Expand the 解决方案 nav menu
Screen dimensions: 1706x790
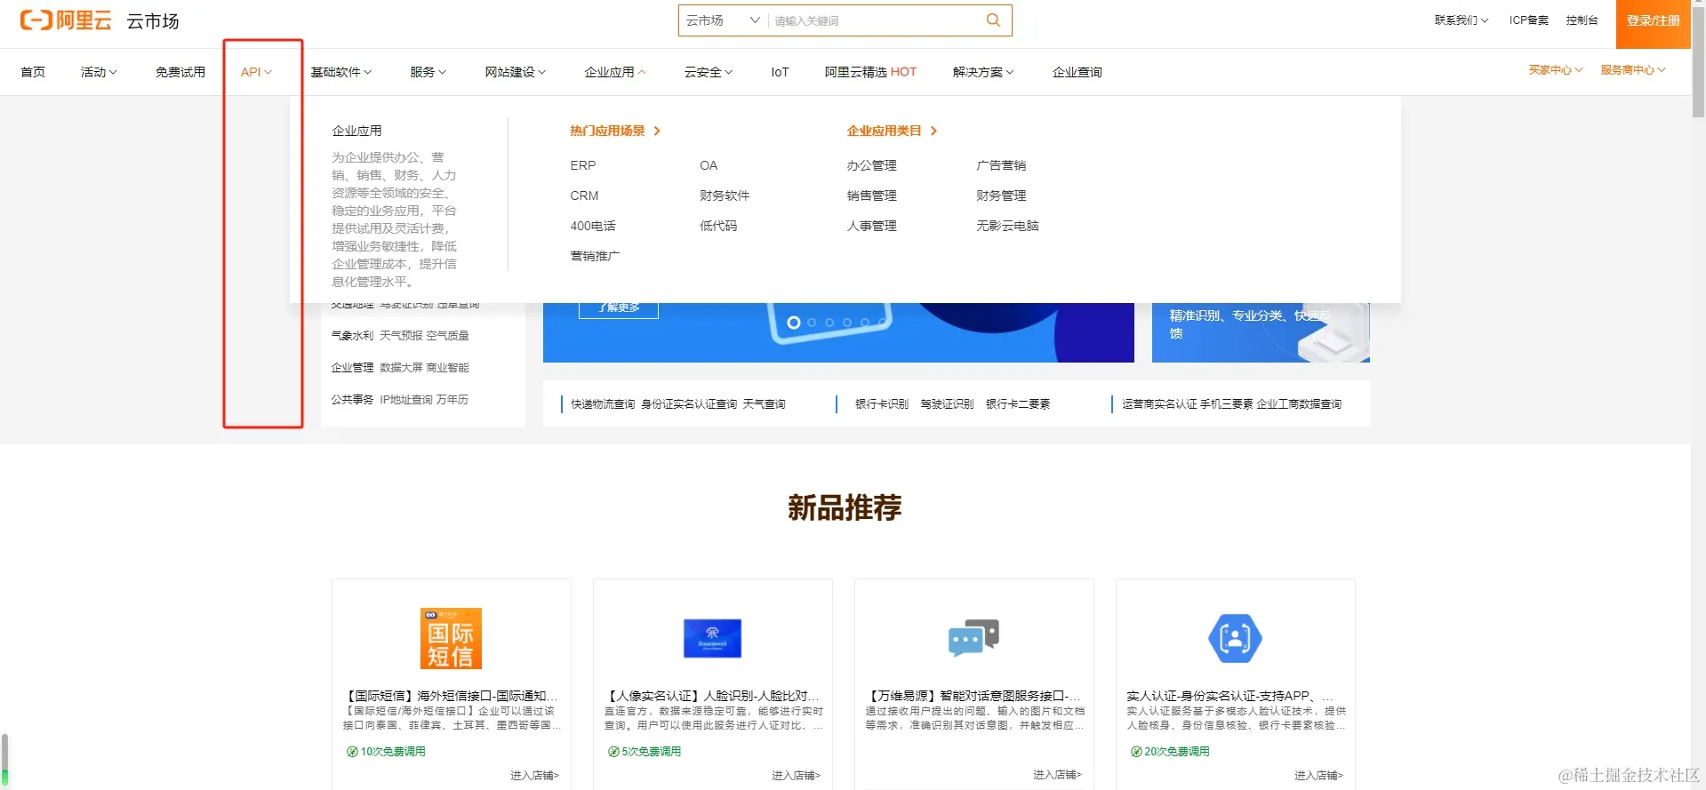click(982, 72)
